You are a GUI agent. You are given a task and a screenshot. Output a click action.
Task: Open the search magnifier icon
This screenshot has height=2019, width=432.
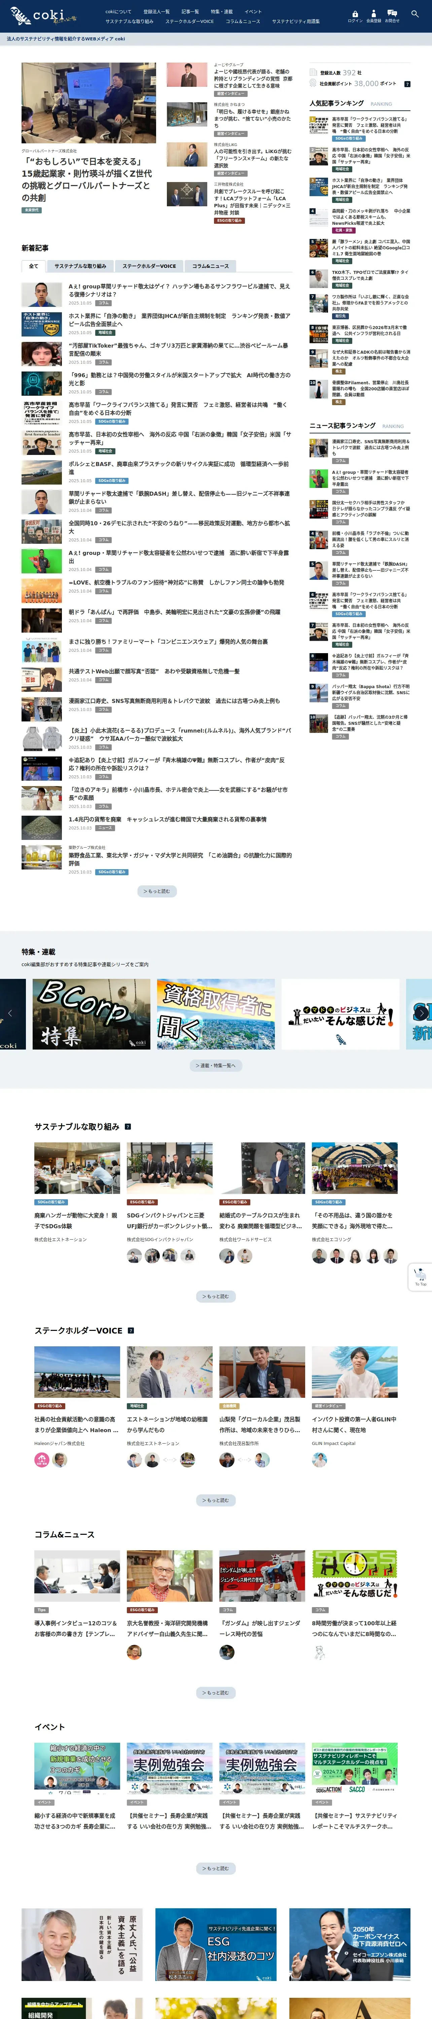415,13
